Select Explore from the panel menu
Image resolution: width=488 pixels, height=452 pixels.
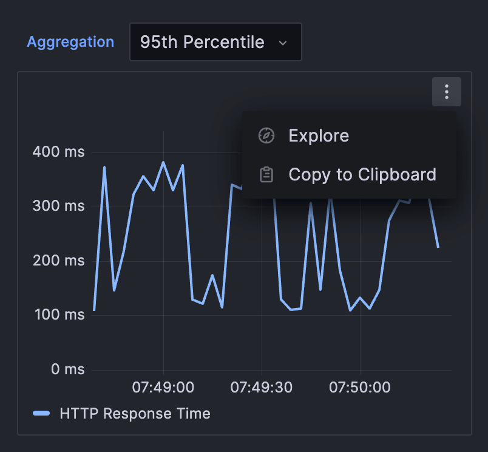tap(319, 135)
